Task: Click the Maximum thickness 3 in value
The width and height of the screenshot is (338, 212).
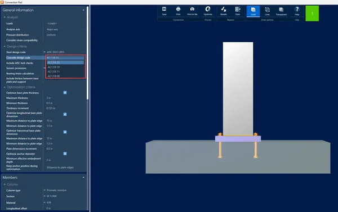Action: point(48,98)
